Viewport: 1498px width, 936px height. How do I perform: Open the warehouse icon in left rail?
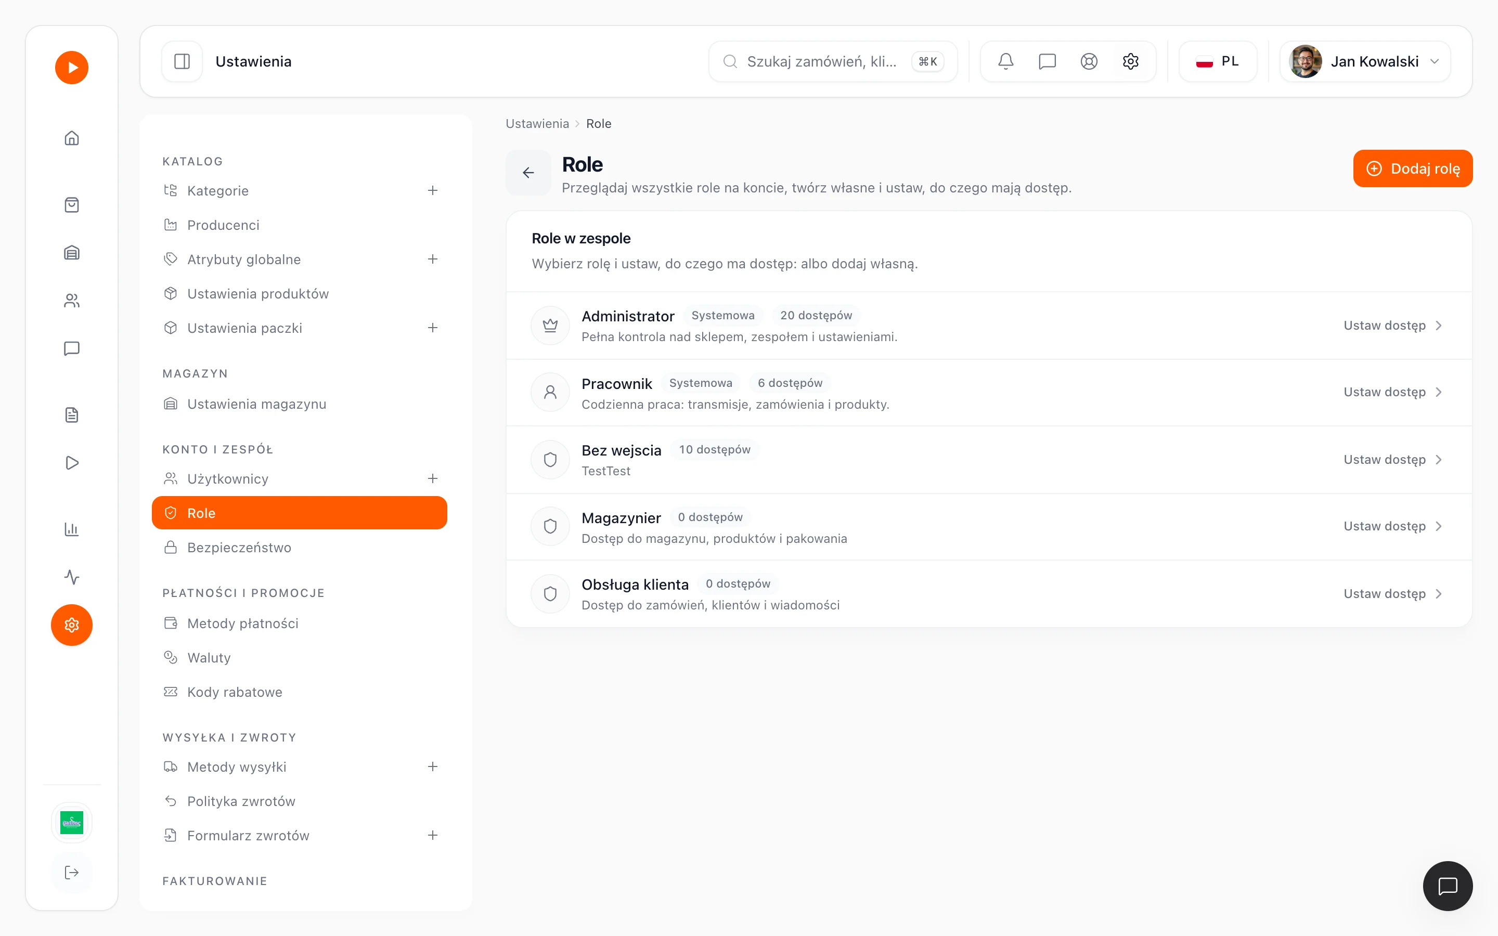pyautogui.click(x=72, y=253)
